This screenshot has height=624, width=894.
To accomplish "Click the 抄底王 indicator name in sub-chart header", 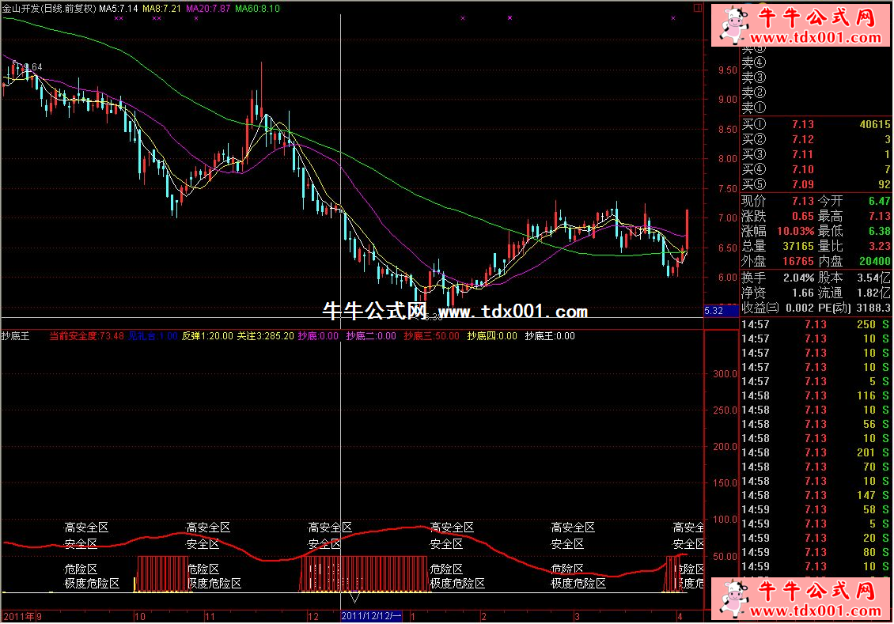I will click(15, 336).
